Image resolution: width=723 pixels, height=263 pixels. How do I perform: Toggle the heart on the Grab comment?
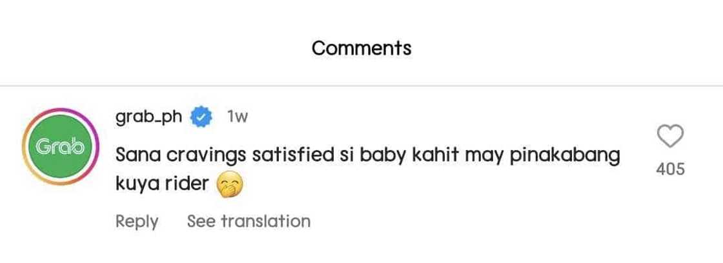click(x=670, y=137)
